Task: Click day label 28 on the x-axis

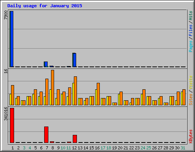Action: click(166, 148)
